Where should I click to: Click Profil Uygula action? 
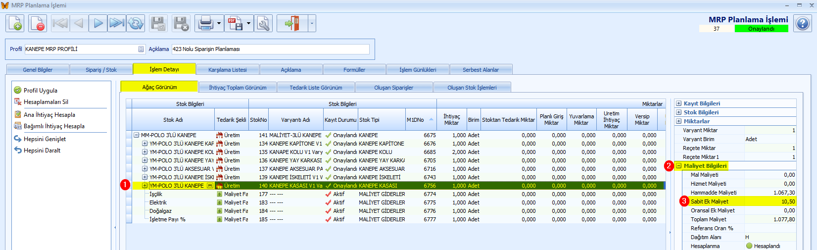(x=40, y=91)
